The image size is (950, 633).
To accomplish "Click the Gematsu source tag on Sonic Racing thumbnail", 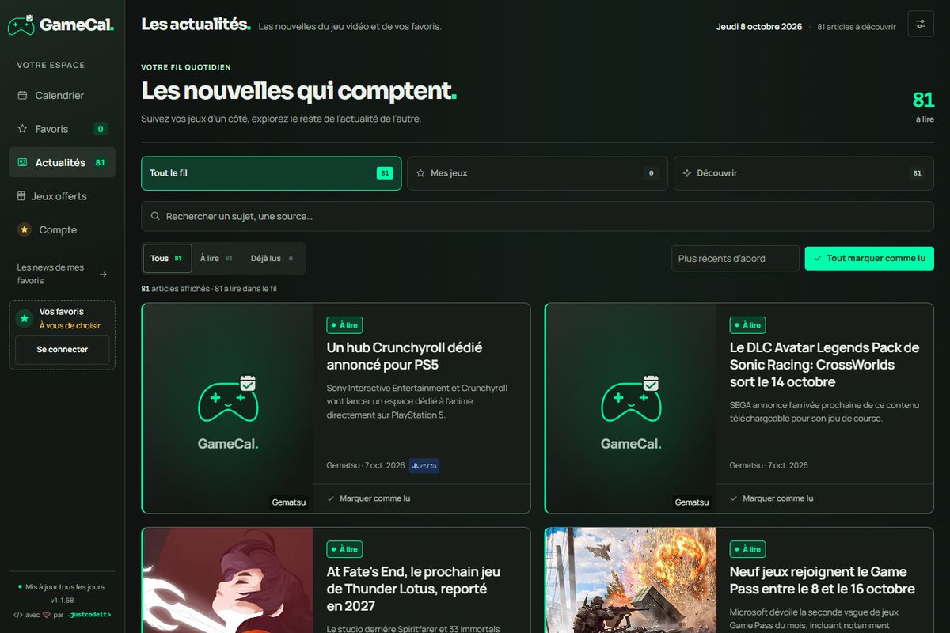I will [x=692, y=502].
